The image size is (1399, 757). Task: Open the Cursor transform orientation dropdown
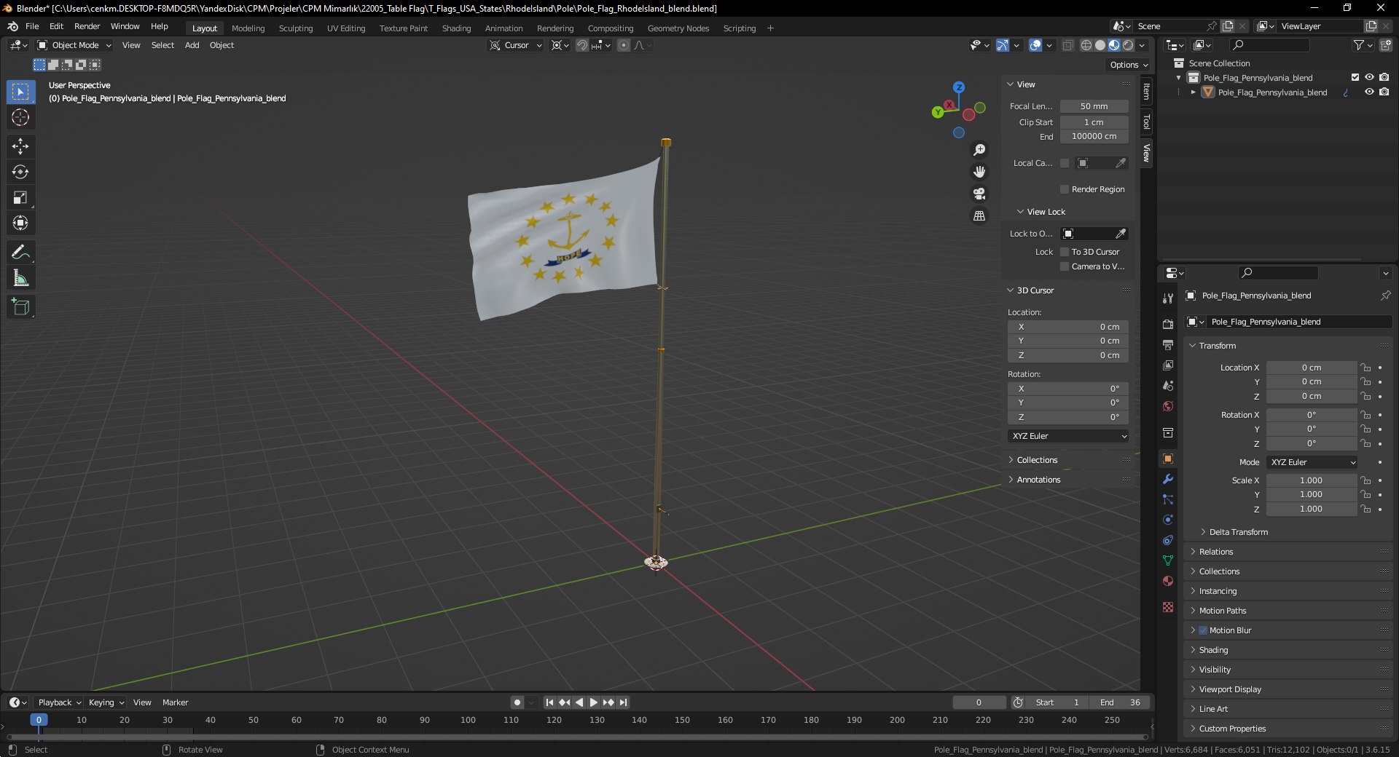(516, 45)
